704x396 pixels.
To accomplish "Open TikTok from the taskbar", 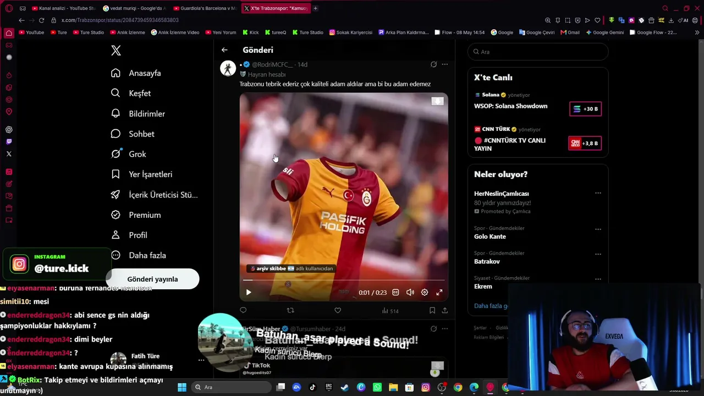I will (312, 387).
